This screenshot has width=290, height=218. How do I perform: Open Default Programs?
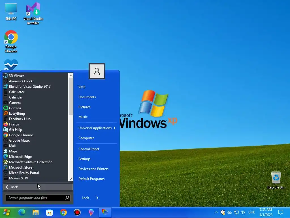(x=91, y=179)
